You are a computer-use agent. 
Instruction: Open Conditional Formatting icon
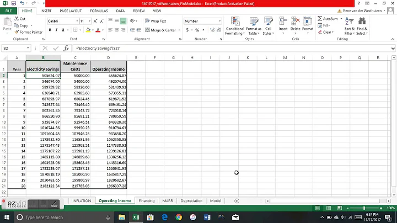click(x=235, y=26)
